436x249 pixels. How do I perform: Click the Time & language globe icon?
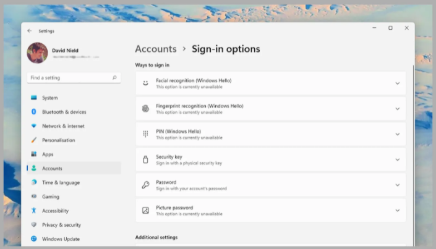pyautogui.click(x=33, y=182)
